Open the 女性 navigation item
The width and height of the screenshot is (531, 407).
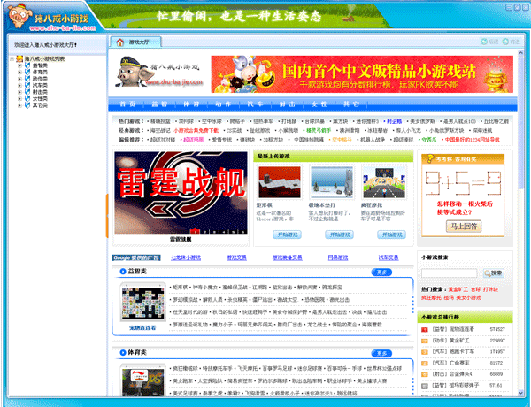coord(319,104)
